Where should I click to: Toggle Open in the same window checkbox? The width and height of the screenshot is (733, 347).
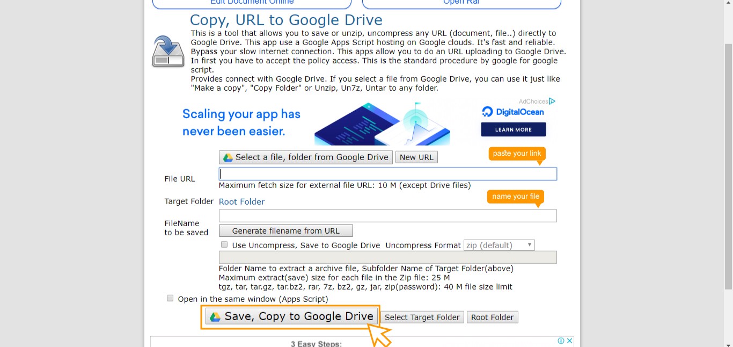point(170,298)
